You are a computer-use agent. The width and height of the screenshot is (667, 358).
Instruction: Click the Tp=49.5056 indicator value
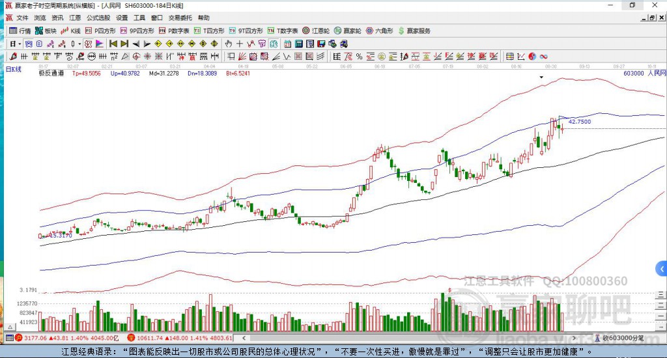point(87,73)
